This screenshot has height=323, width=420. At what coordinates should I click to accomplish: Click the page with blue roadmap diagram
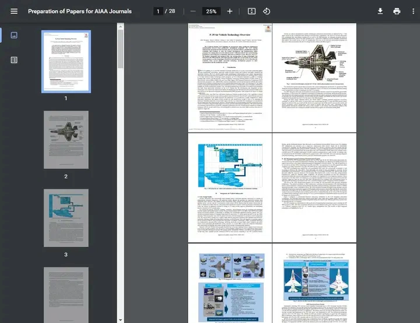click(x=230, y=188)
